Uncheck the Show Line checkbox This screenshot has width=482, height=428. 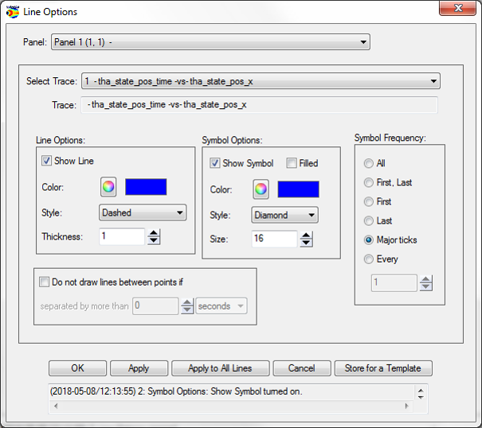click(47, 161)
